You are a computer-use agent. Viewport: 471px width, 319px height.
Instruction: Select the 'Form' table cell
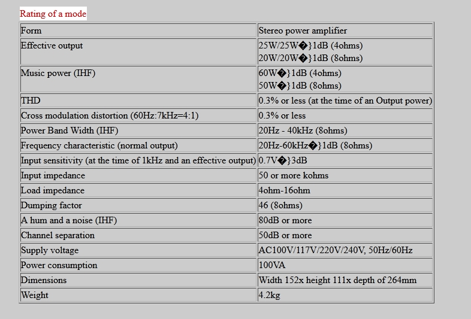pyautogui.click(x=31, y=31)
